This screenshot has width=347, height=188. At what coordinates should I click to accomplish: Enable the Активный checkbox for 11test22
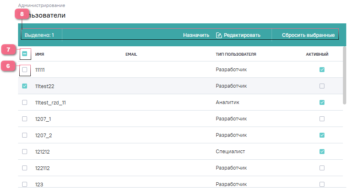(x=322, y=86)
